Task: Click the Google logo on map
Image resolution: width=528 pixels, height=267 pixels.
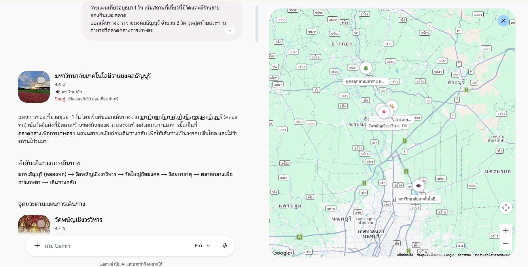Action: point(281,253)
